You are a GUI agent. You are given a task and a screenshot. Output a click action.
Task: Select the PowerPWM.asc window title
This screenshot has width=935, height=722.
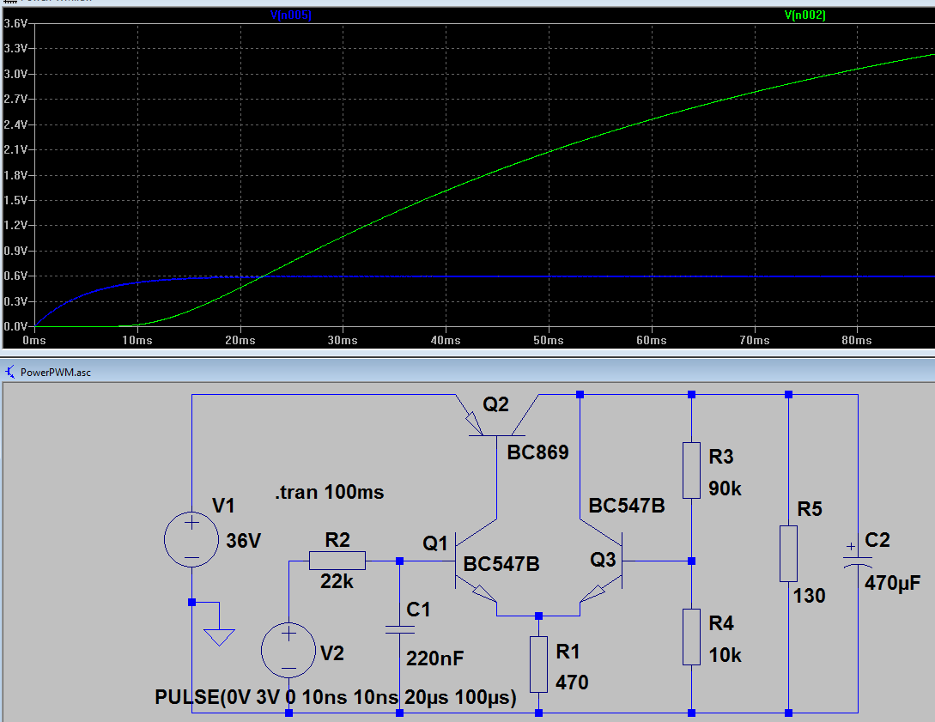coord(56,372)
